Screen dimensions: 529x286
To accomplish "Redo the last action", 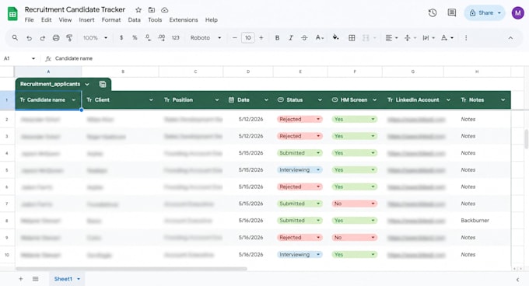I will [x=43, y=38].
